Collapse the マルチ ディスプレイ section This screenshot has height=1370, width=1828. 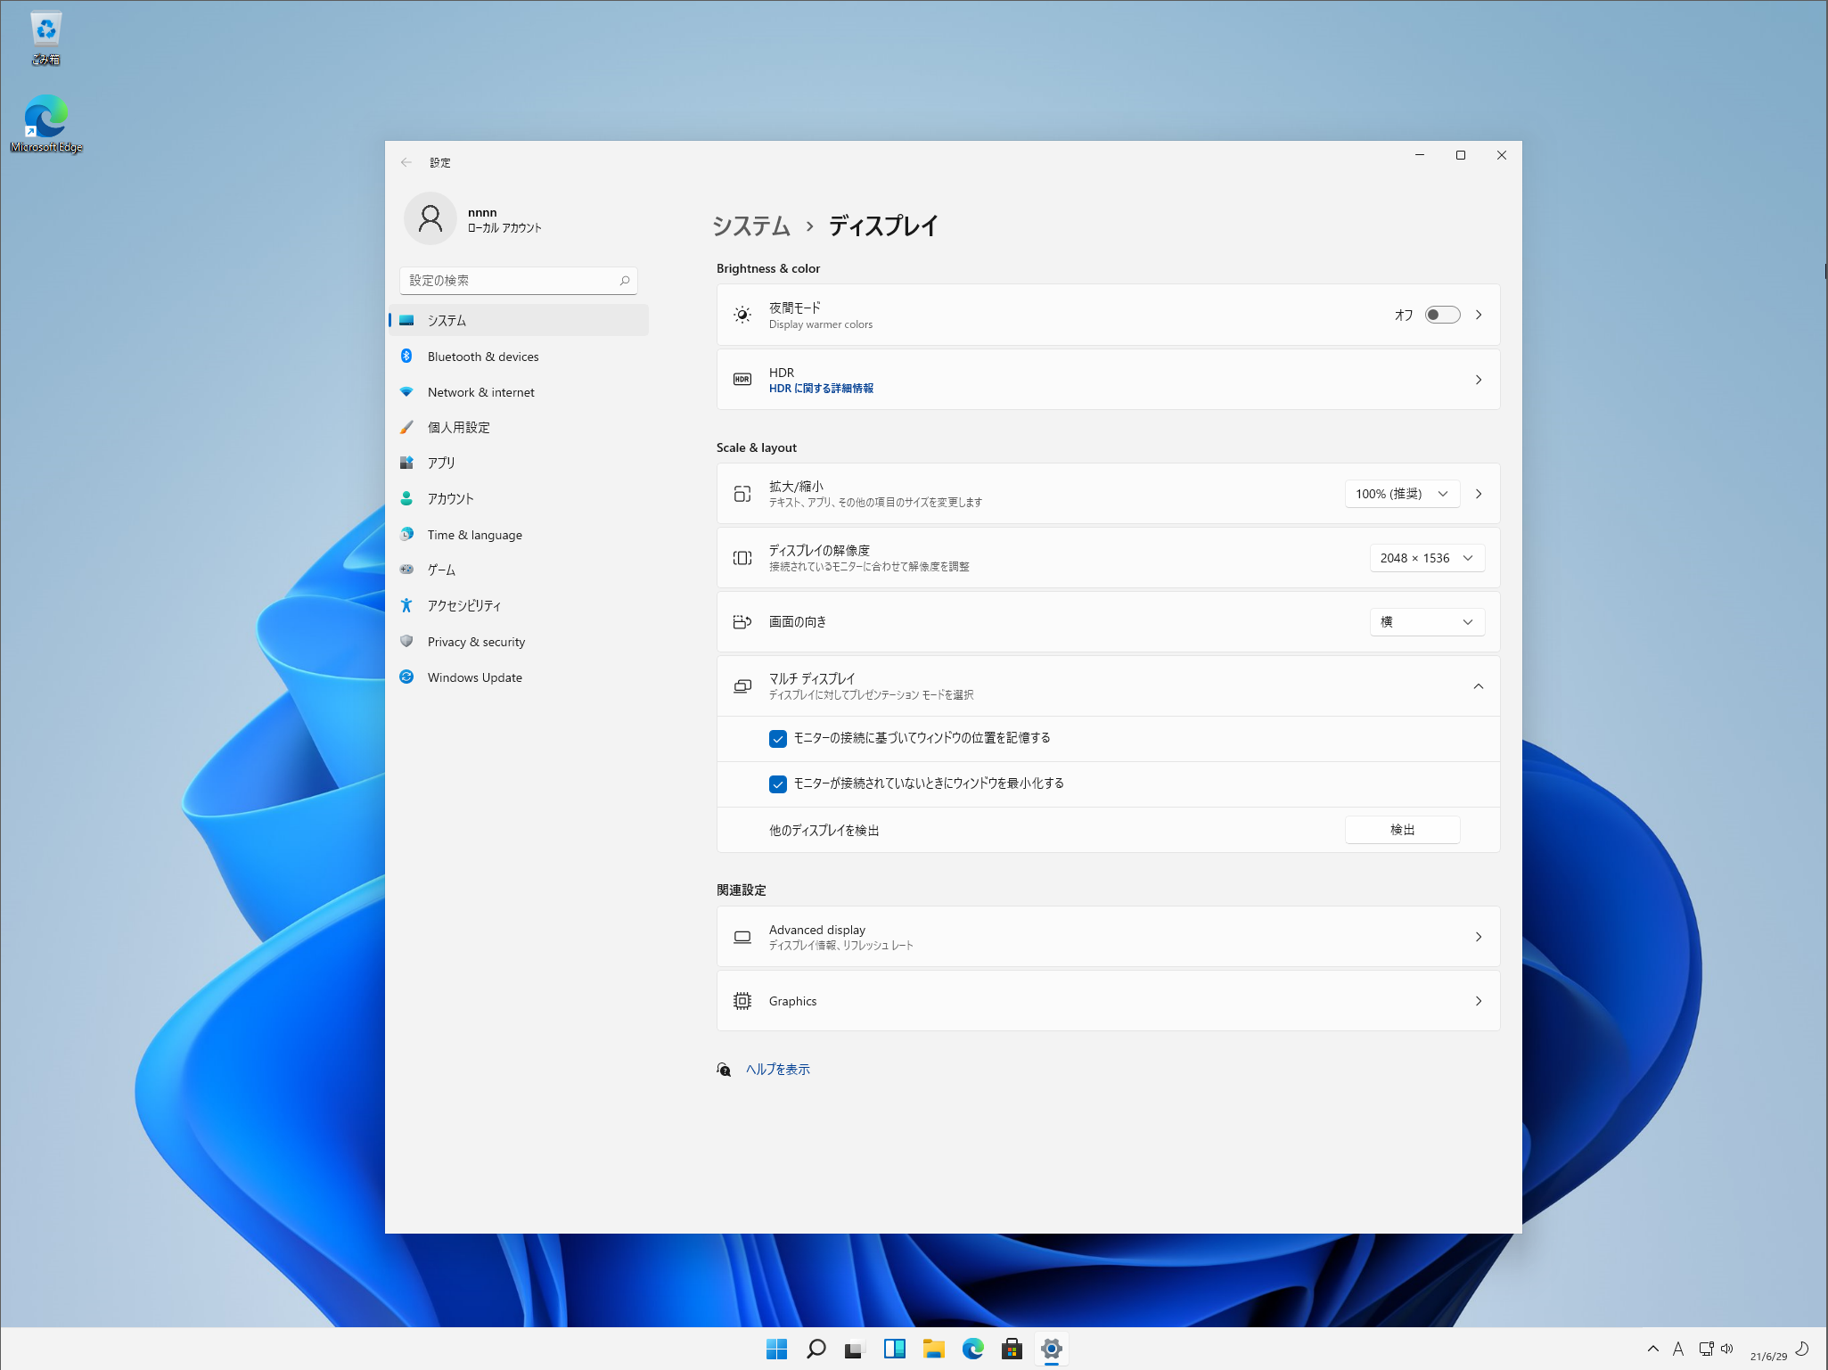pos(1479,686)
